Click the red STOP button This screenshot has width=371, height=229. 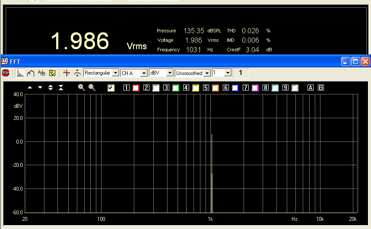[x=6, y=73]
